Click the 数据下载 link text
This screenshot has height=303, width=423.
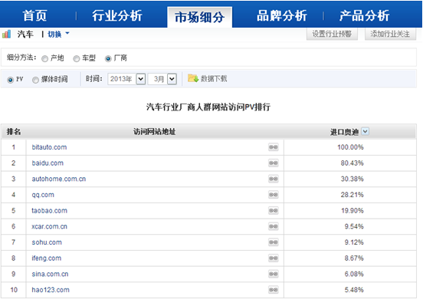pyautogui.click(x=214, y=78)
